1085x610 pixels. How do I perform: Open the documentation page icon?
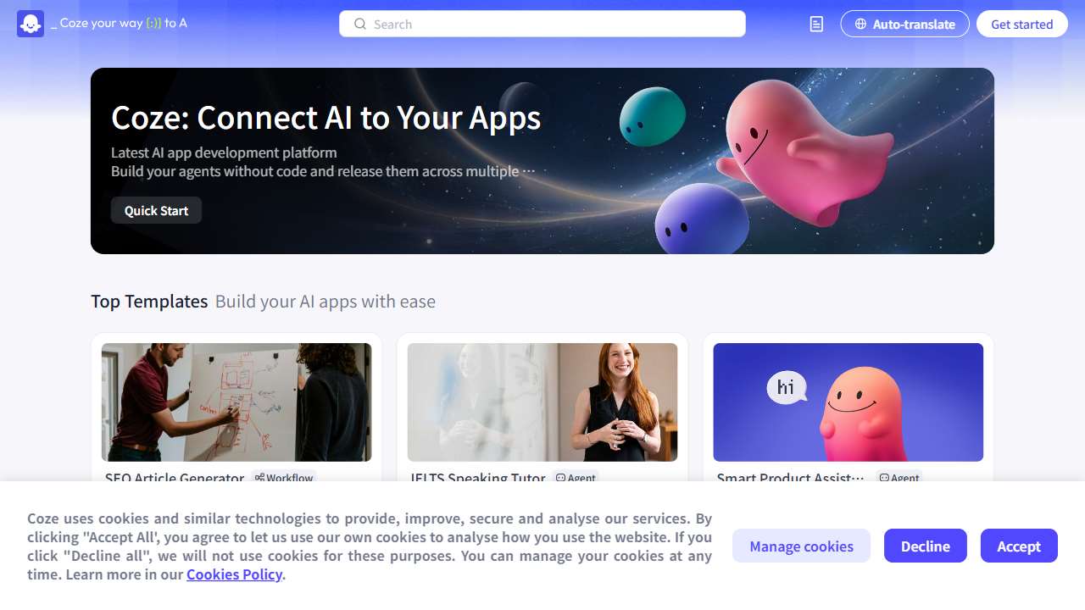coord(816,24)
